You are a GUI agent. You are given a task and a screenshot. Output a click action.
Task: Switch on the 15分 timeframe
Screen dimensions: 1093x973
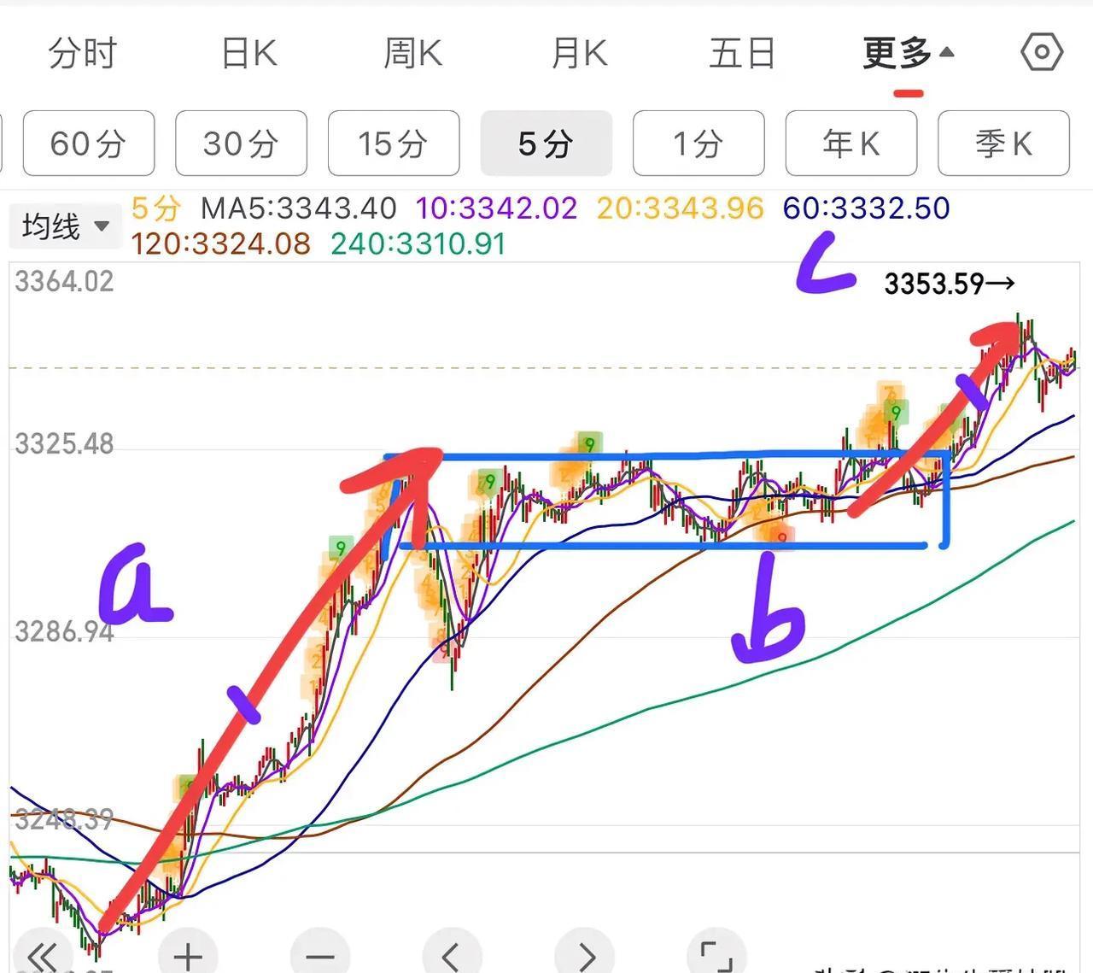pyautogui.click(x=394, y=144)
